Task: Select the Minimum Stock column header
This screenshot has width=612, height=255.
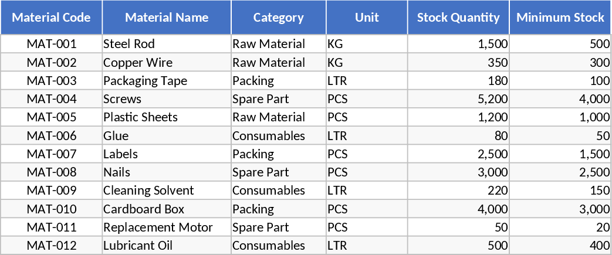Action: tap(560, 18)
